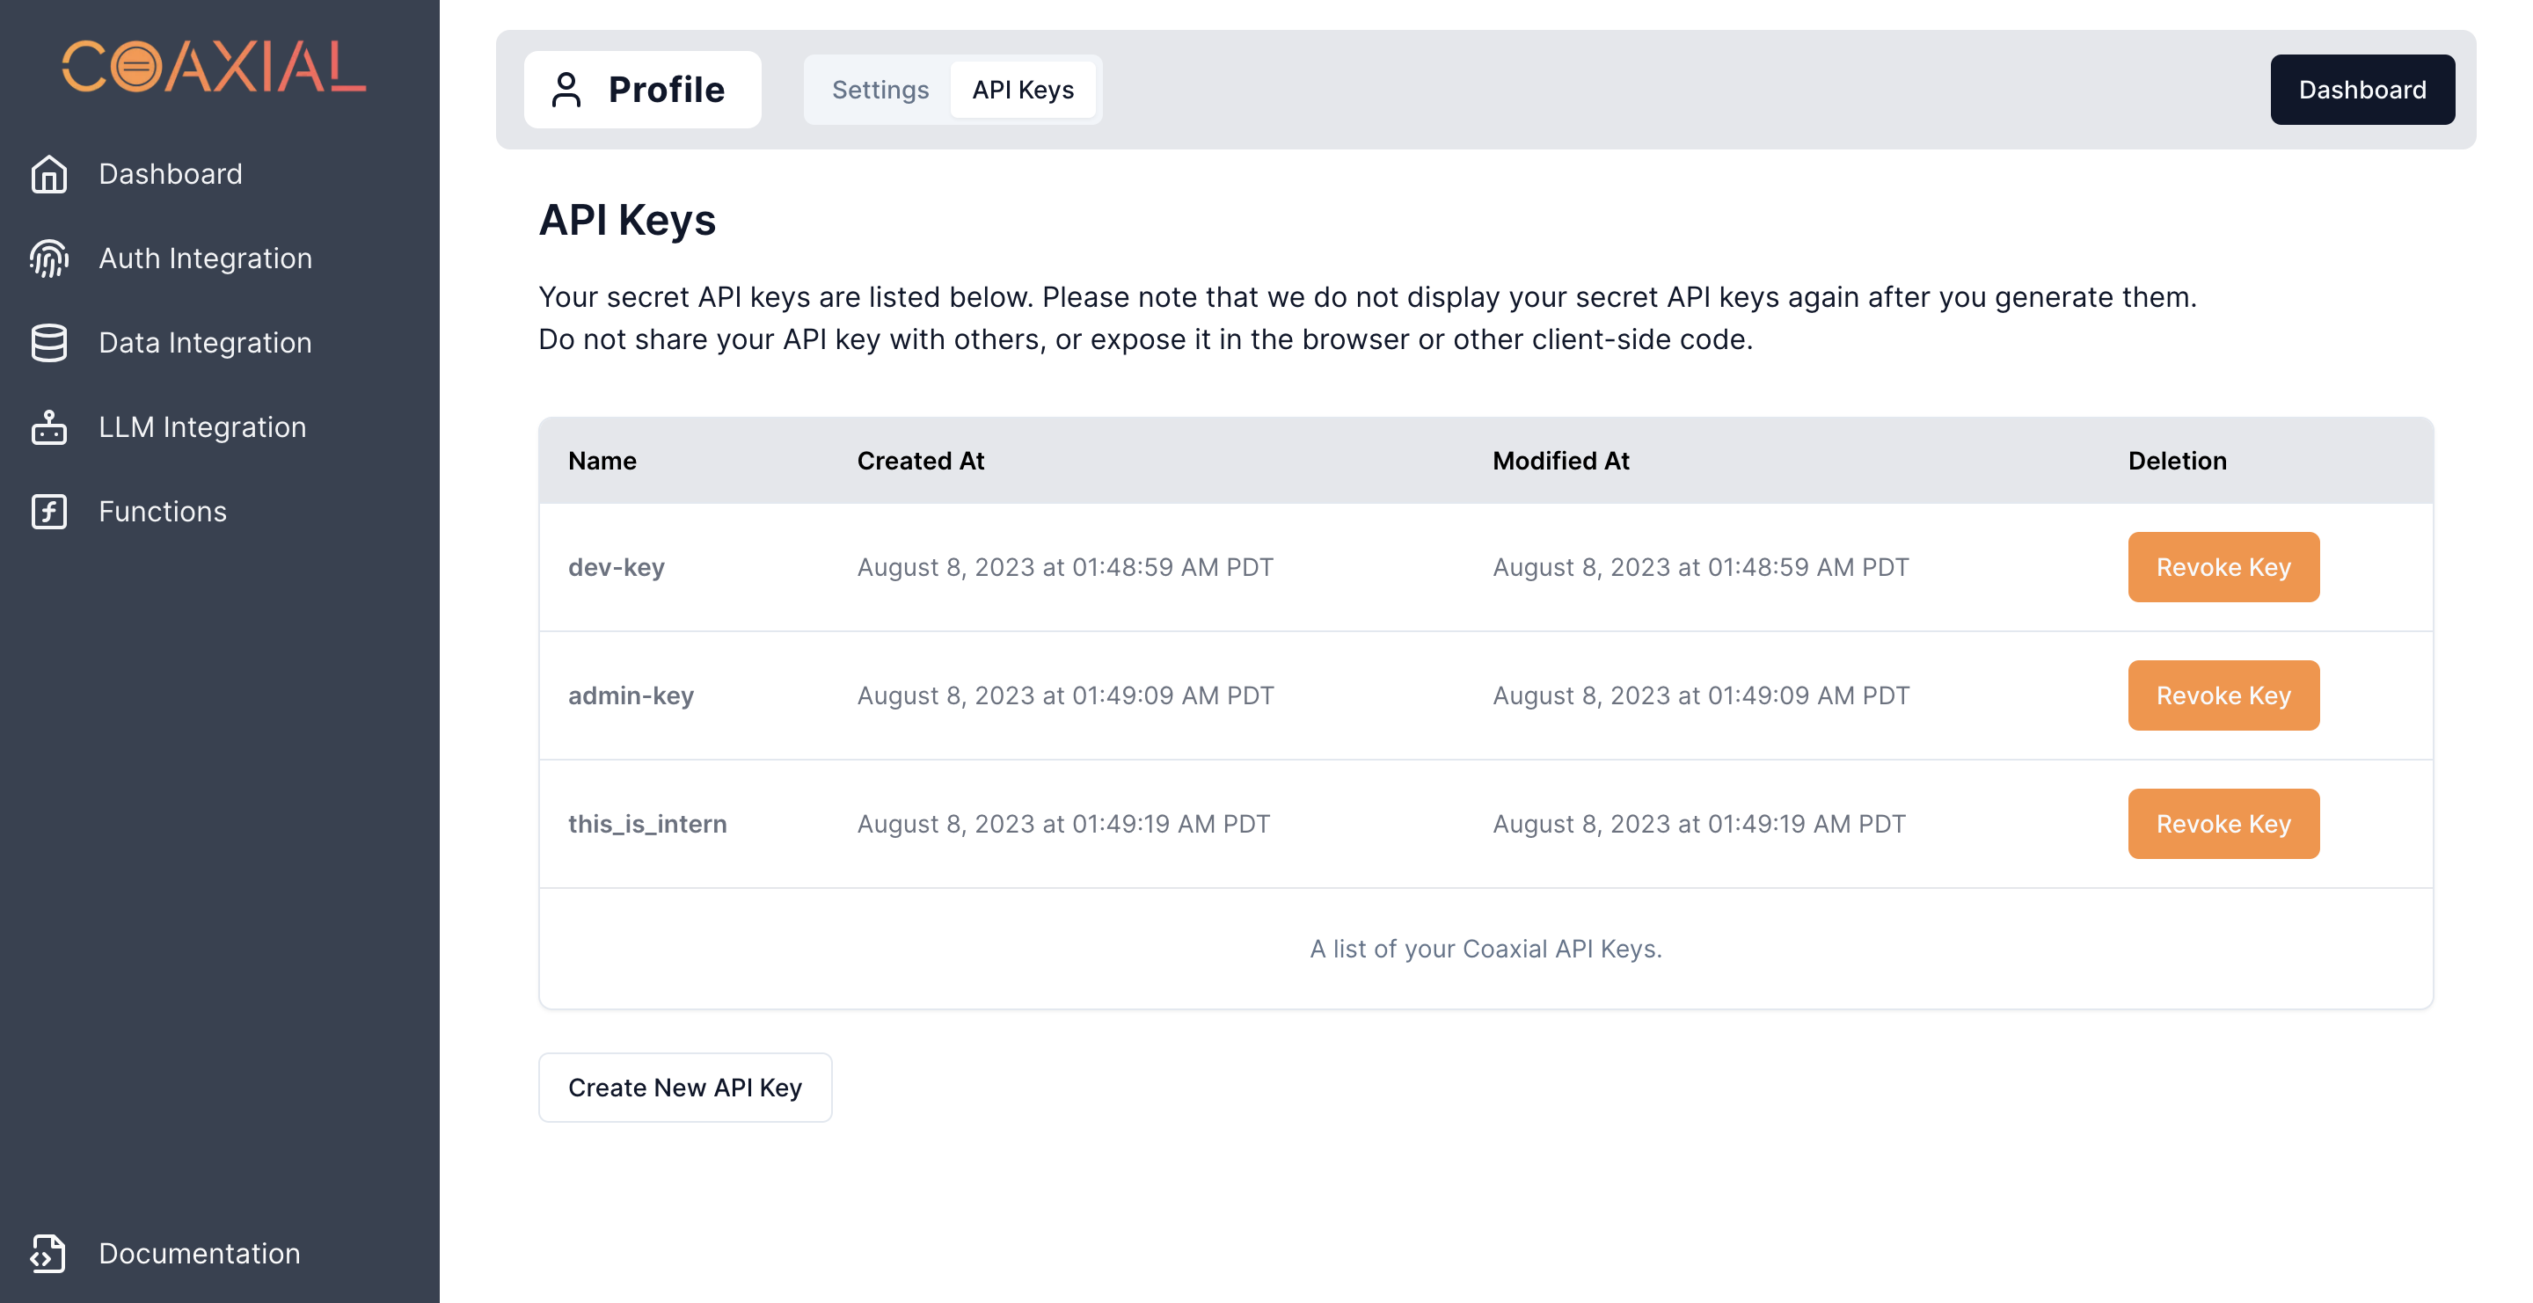The image size is (2533, 1303).
Task: Click the this_is_intern row name
Action: 648,824
